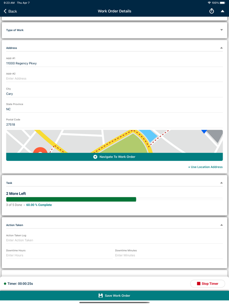Tap the compass arrow navigation icon
This screenshot has height=305, width=229.
click(x=95, y=157)
